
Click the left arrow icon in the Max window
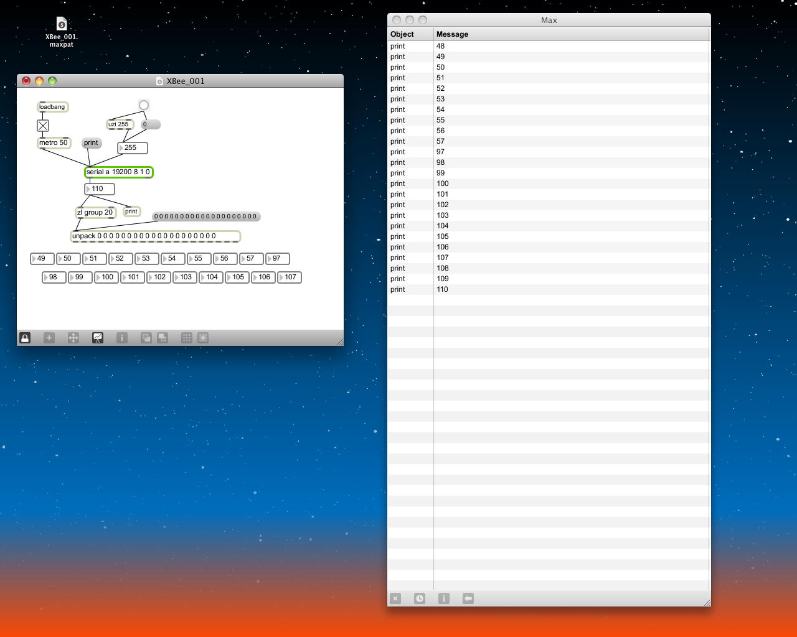pos(468,598)
